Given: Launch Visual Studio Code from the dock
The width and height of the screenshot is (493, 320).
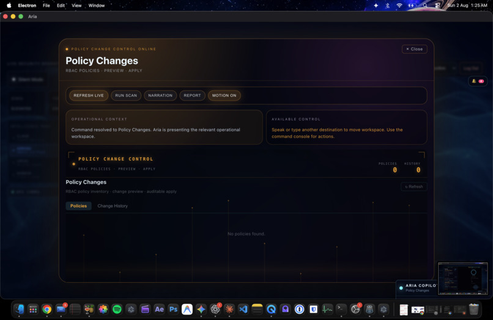Looking at the screenshot, I should click(x=243, y=310).
